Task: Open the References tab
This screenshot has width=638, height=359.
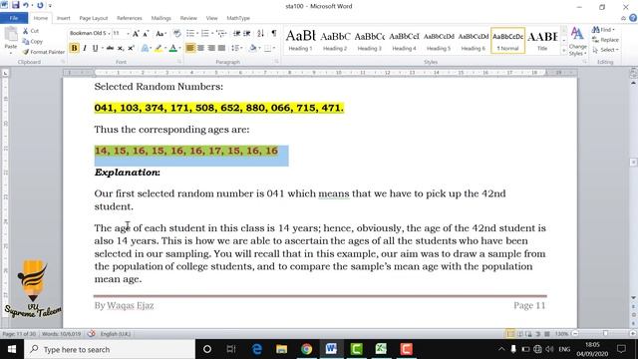Action: tap(130, 18)
